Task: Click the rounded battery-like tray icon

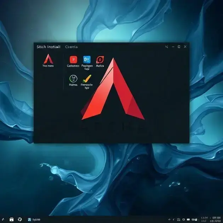Action: point(188,219)
